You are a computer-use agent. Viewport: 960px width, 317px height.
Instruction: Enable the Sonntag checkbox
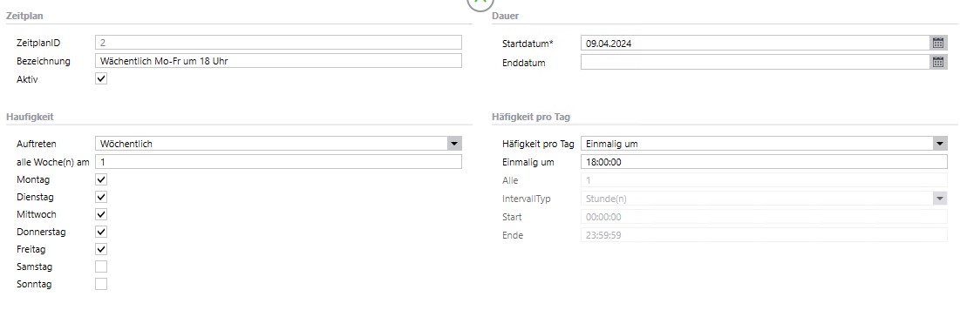point(101,284)
